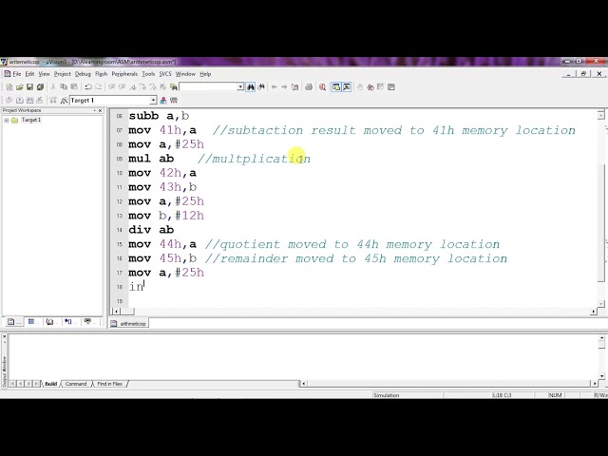Viewport: 608px width, 456px height.
Task: Open the Books tab in Project Workspace
Action: point(51,321)
